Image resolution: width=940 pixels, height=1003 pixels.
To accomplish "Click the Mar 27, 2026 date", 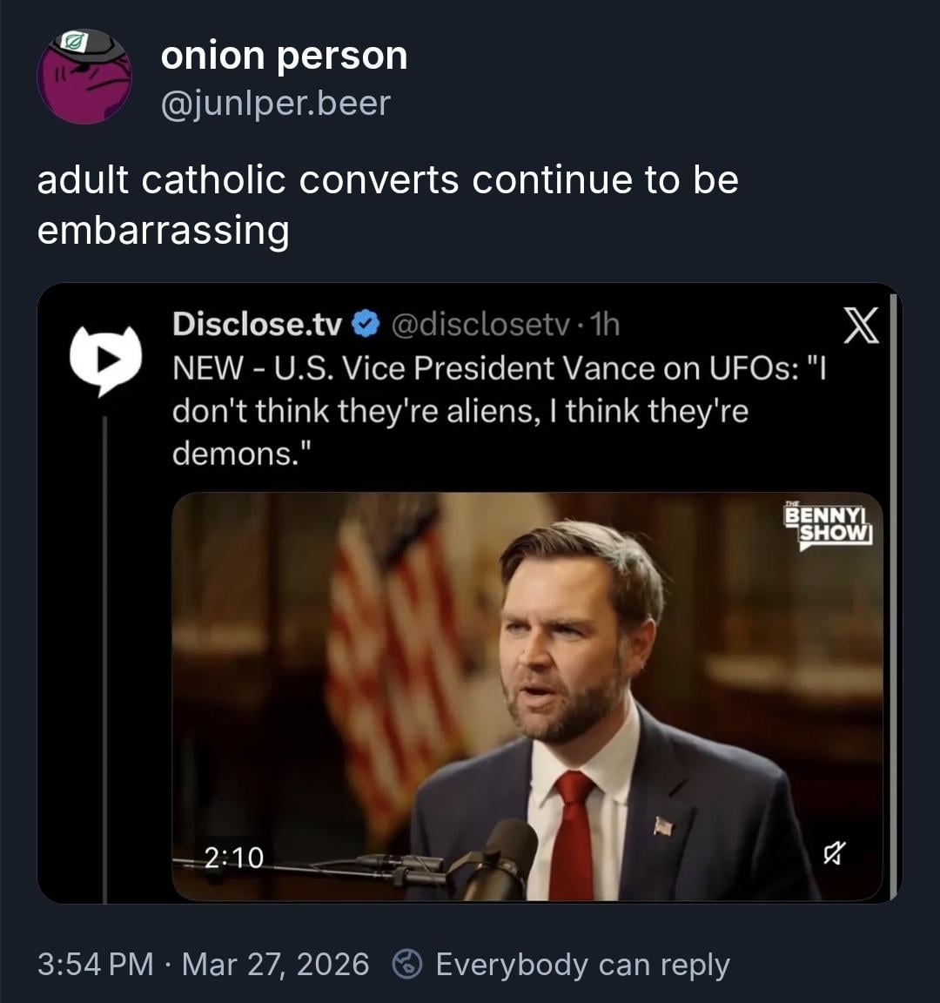I will click(275, 965).
